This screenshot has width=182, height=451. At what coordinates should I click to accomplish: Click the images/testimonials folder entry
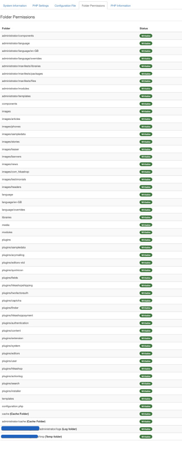14,180
